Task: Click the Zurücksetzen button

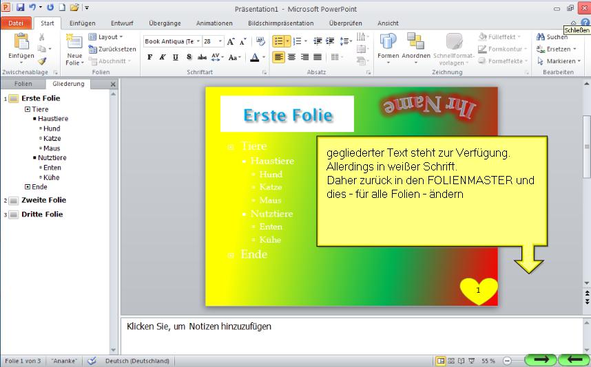Action: tap(112, 49)
